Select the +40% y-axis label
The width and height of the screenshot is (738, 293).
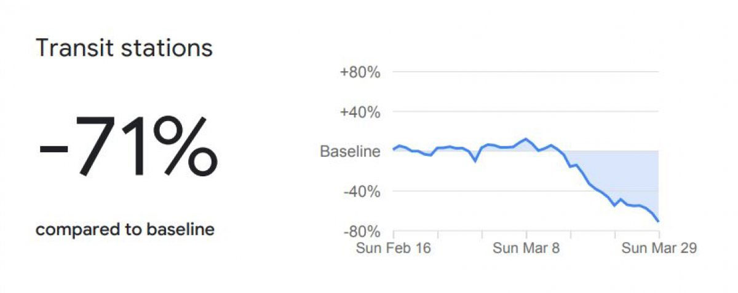pyautogui.click(x=360, y=112)
